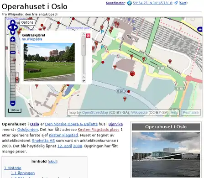Click the highlighted red marker on the opera building
Viewport: 204px width, 178px height.
(x=132, y=73)
